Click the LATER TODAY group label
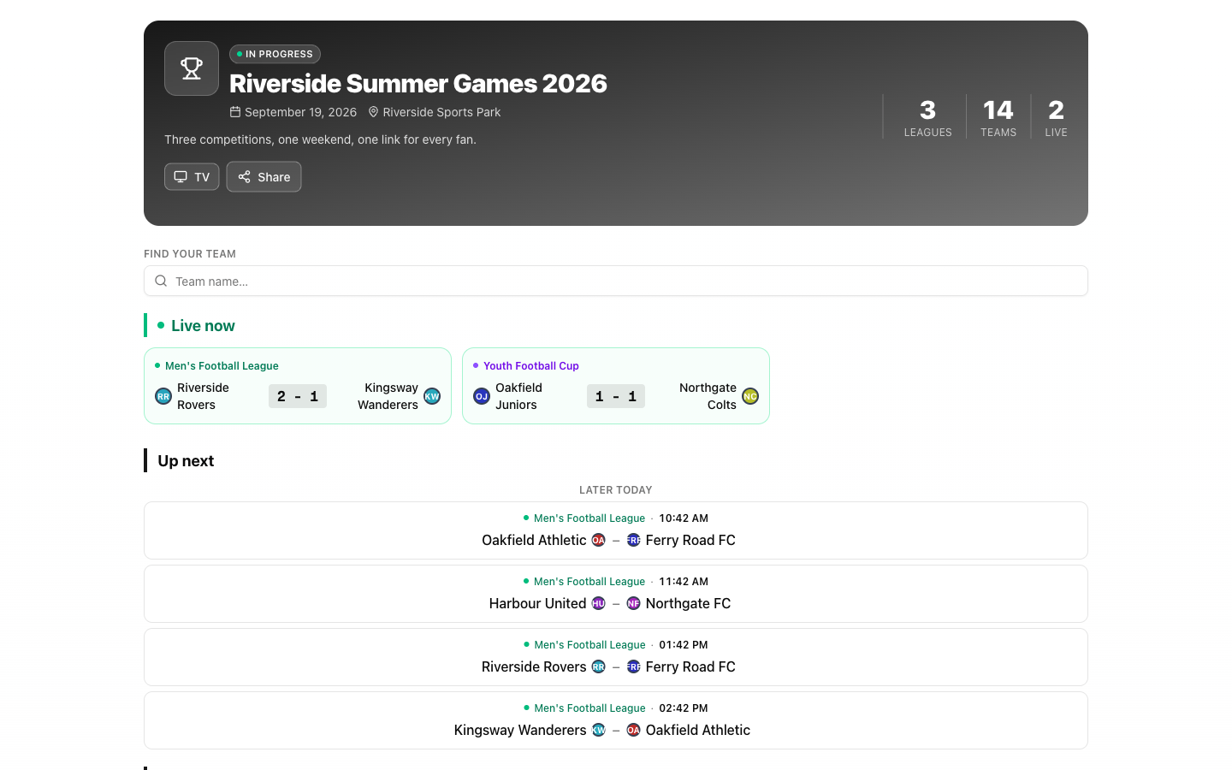 point(616,490)
